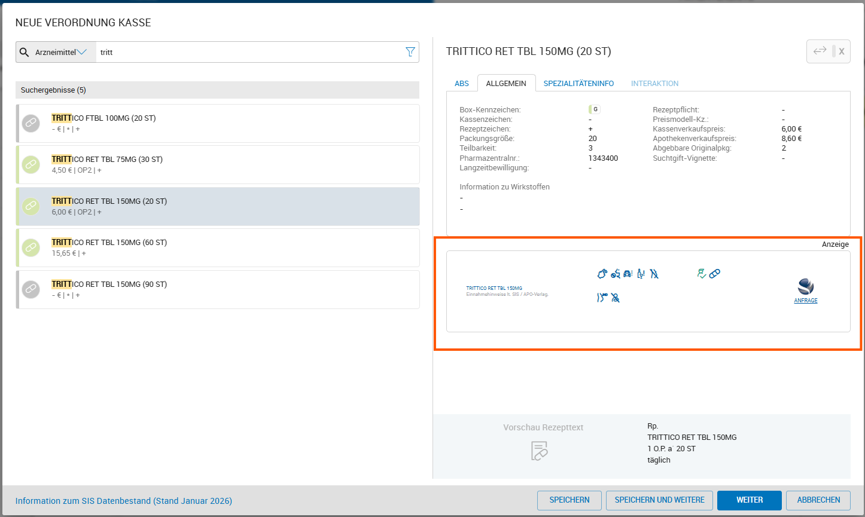
Task: Open Information zum SIS Datenbestand link
Action: pyautogui.click(x=124, y=501)
